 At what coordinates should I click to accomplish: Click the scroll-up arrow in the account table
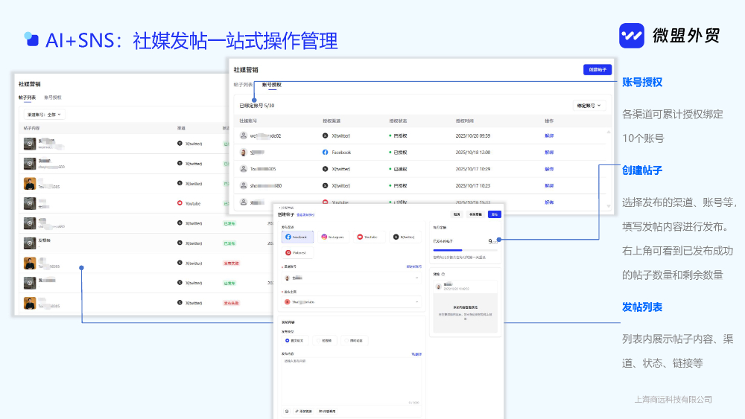(x=609, y=132)
